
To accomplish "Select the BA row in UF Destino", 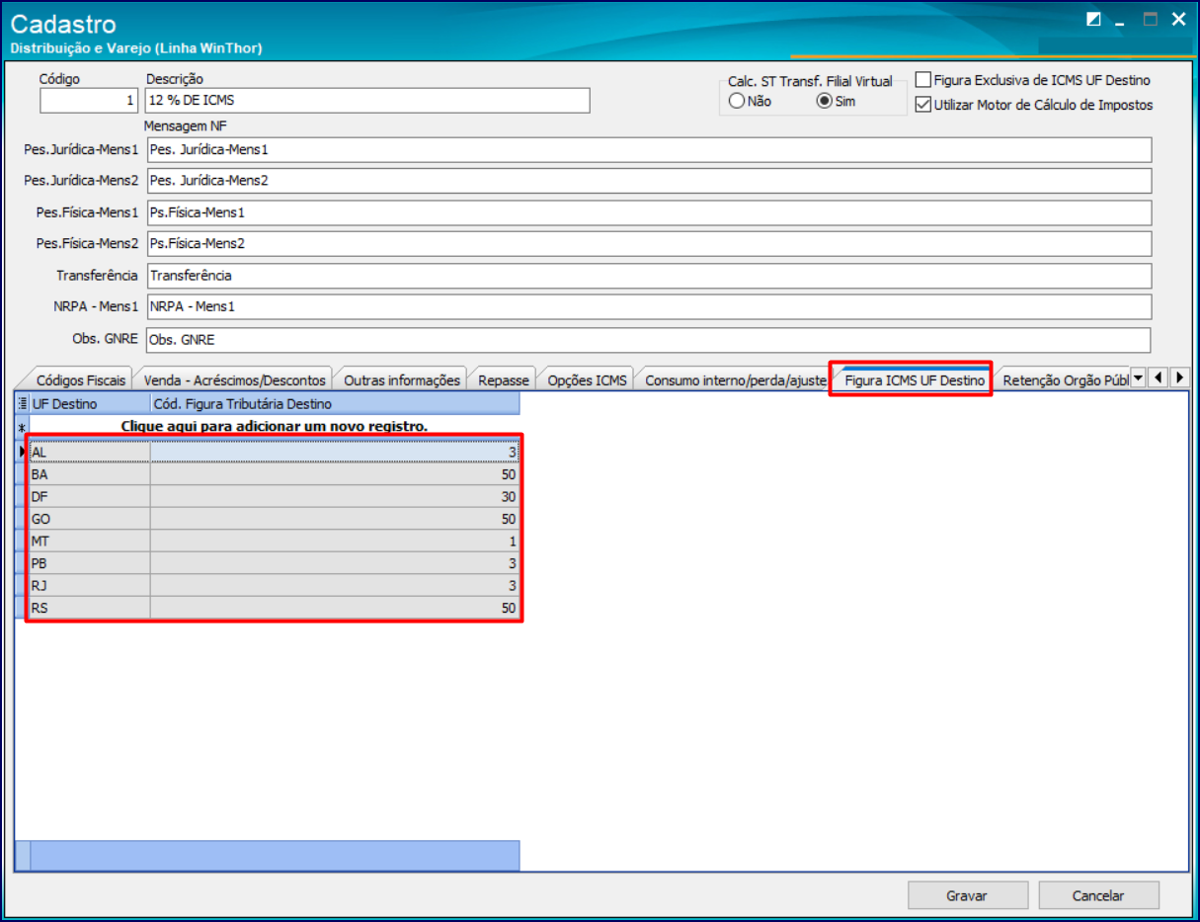I will 90,474.
